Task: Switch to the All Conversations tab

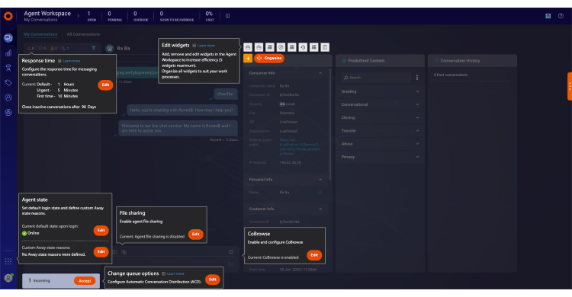Action: [83, 34]
